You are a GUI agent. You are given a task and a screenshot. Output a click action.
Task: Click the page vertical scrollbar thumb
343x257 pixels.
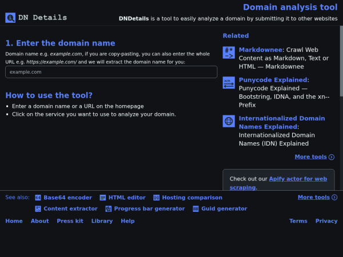341,61
